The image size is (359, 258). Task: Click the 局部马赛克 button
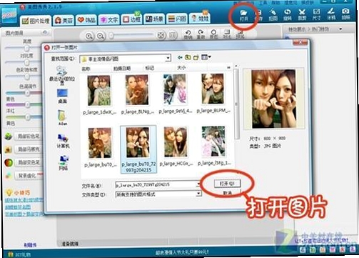(x=29, y=149)
